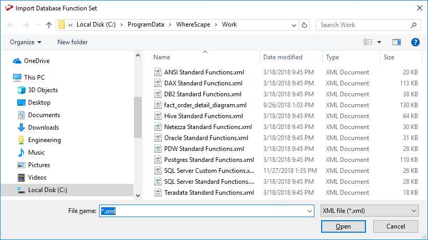The image size is (428, 240).
Task: Click the Name column header
Action: 162,57
